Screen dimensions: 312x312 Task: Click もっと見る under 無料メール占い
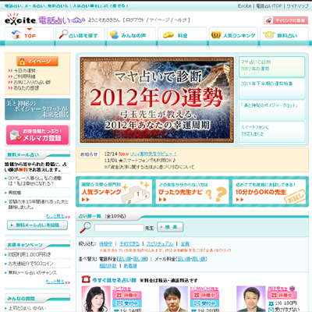pyautogui.click(x=55, y=216)
